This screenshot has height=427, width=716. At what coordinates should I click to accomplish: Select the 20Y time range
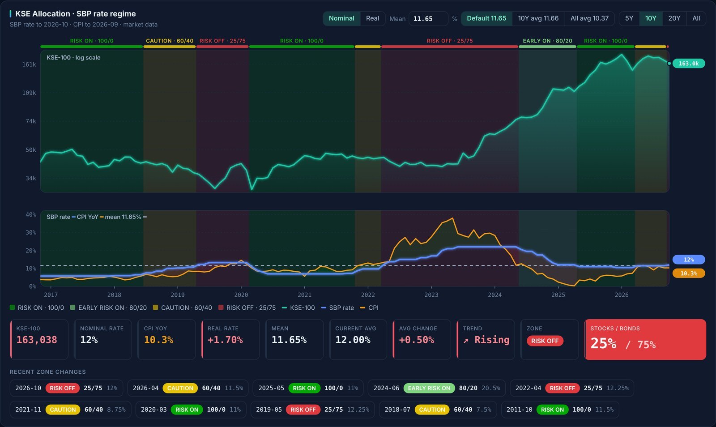click(x=674, y=18)
